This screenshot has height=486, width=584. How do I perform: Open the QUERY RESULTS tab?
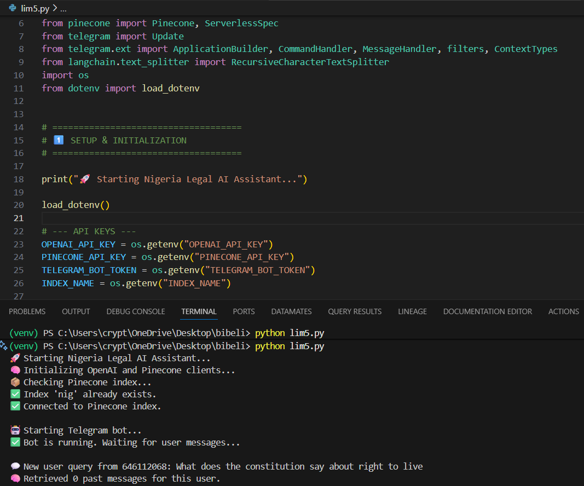(x=355, y=311)
